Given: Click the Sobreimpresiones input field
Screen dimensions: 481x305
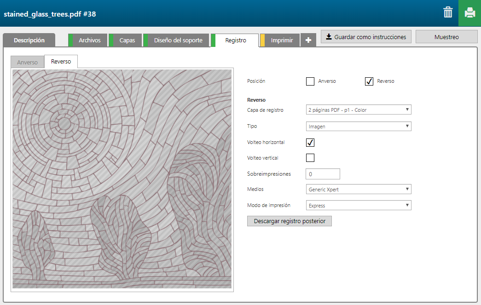Looking at the screenshot, I should point(323,174).
